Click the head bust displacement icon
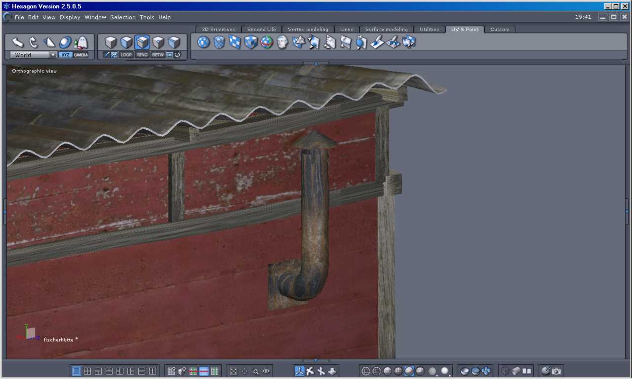632x379 pixels. pyautogui.click(x=282, y=42)
